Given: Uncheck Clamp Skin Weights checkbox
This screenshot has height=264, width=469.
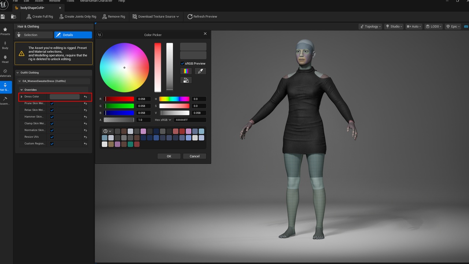Looking at the screenshot, I should click(52, 124).
